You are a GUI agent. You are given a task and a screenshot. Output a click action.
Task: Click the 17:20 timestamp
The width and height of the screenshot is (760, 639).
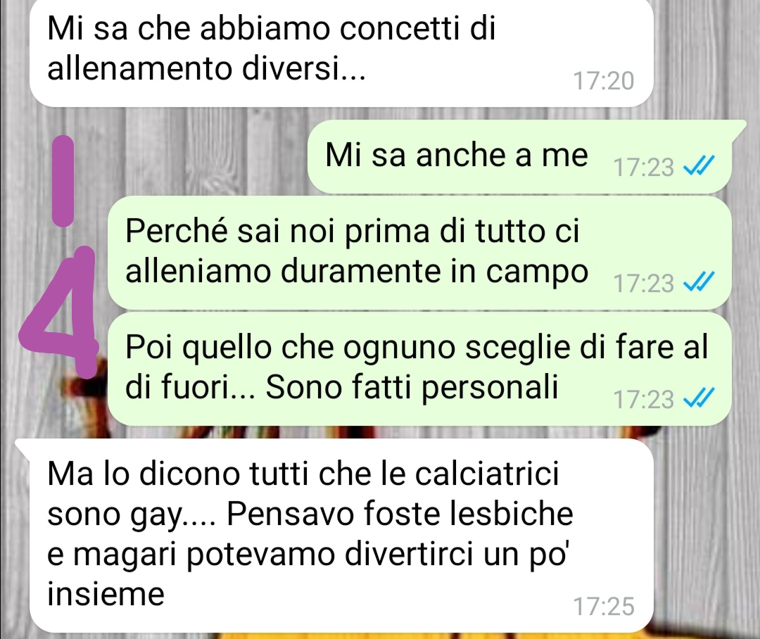604,80
